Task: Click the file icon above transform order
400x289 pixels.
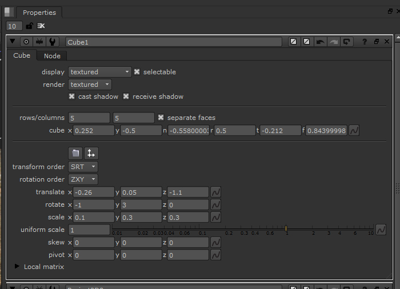Action: click(75, 153)
